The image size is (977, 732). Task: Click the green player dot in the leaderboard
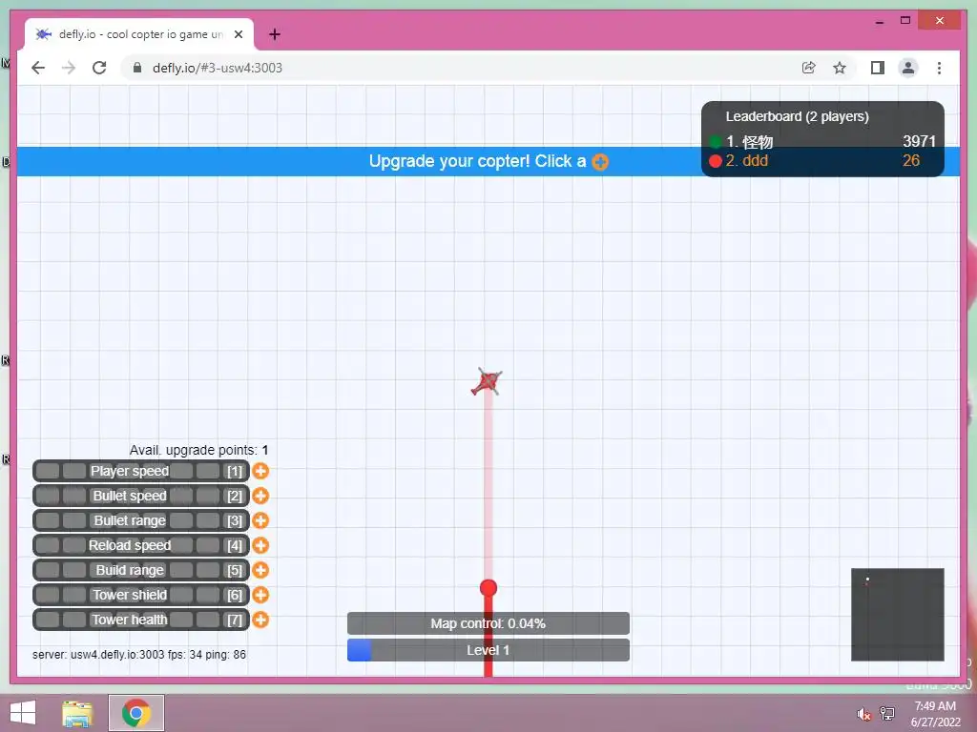point(716,143)
